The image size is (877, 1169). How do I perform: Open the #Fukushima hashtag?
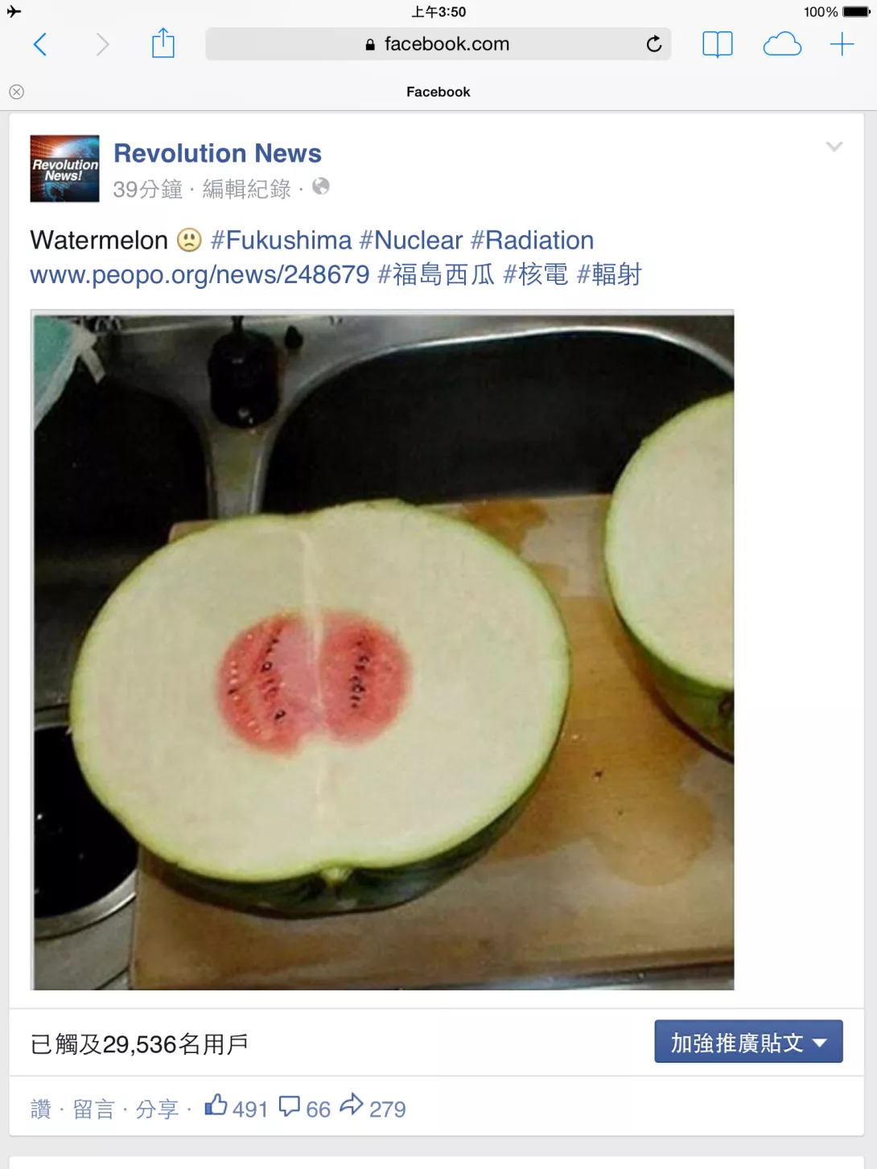[281, 240]
